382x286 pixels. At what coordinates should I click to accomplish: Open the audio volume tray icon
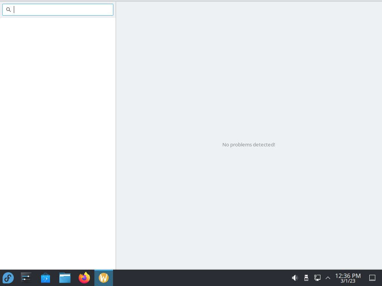(295, 278)
